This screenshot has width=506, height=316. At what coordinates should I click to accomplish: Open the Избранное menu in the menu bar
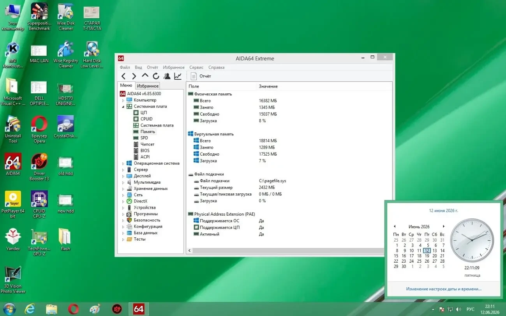click(x=174, y=67)
